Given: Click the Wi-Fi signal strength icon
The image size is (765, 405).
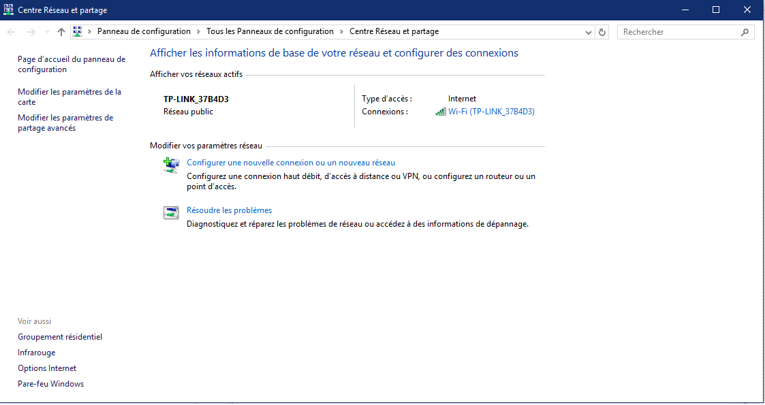Looking at the screenshot, I should coord(440,111).
